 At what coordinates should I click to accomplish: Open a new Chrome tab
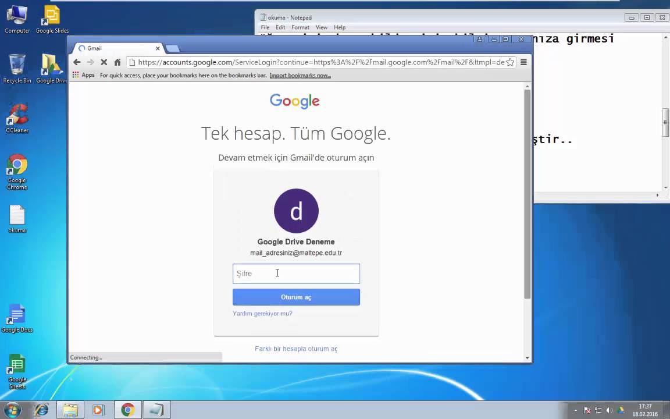point(173,48)
